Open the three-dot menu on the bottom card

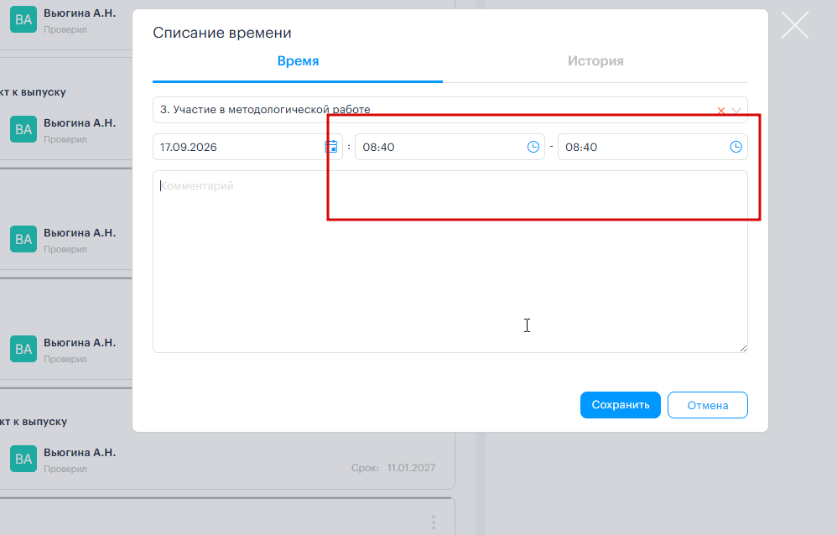434,522
